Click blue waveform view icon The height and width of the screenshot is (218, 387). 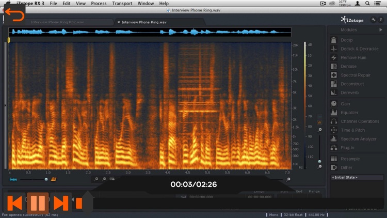click(x=13, y=179)
